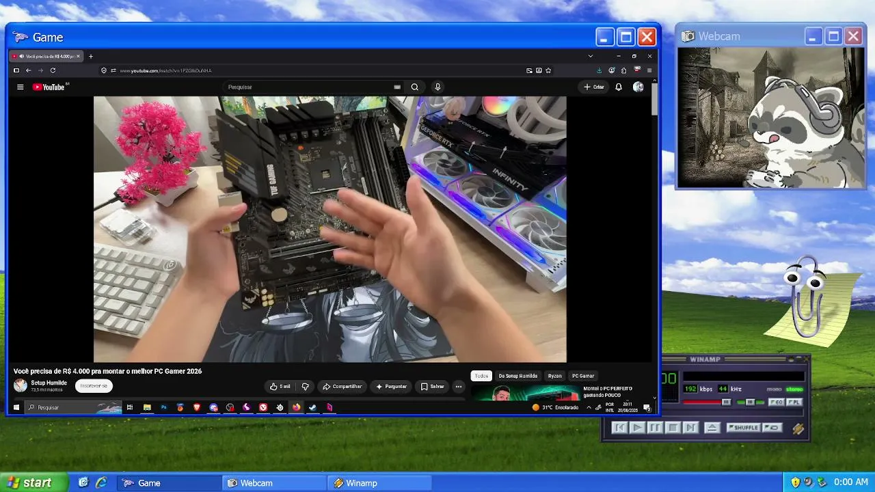Select the Da Setup Humilde chip
Image resolution: width=875 pixels, height=492 pixels.
pyautogui.click(x=518, y=376)
